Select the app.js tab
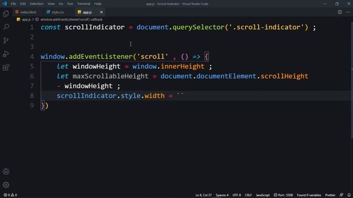 pyautogui.click(x=87, y=12)
